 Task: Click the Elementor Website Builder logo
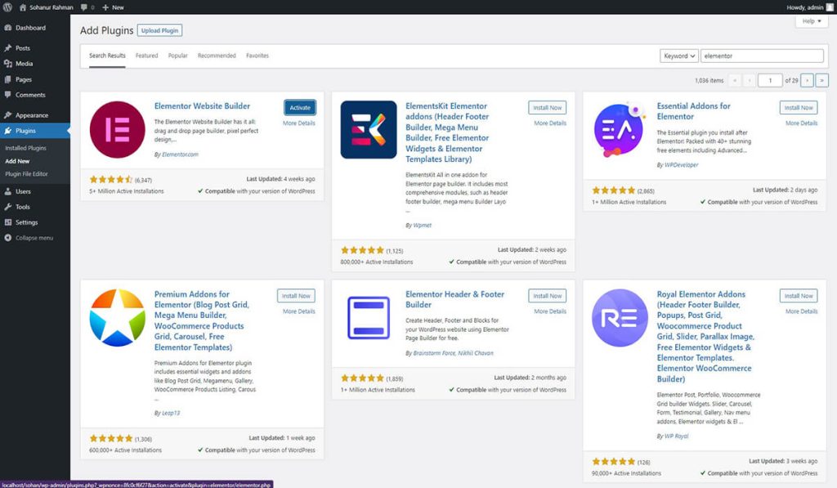click(x=118, y=130)
